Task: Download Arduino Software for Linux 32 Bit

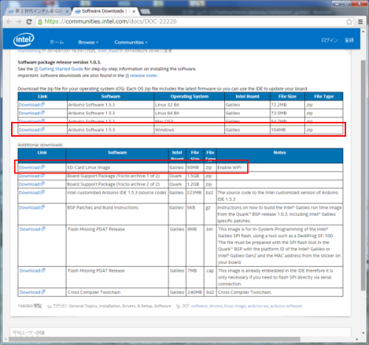Action: point(32,105)
